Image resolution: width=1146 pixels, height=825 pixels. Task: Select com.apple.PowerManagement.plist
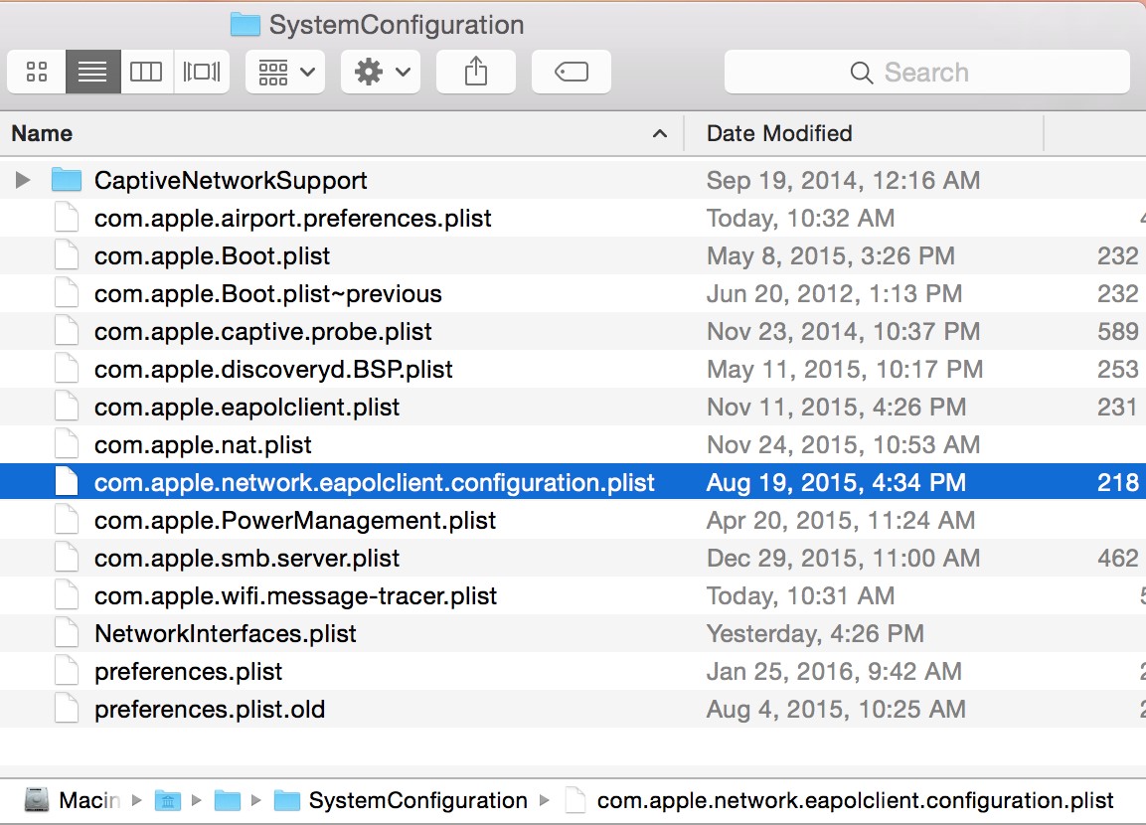(295, 520)
